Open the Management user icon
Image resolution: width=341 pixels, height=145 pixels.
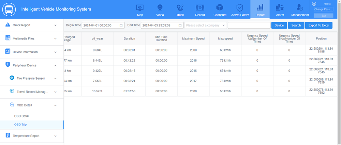click(300, 7)
